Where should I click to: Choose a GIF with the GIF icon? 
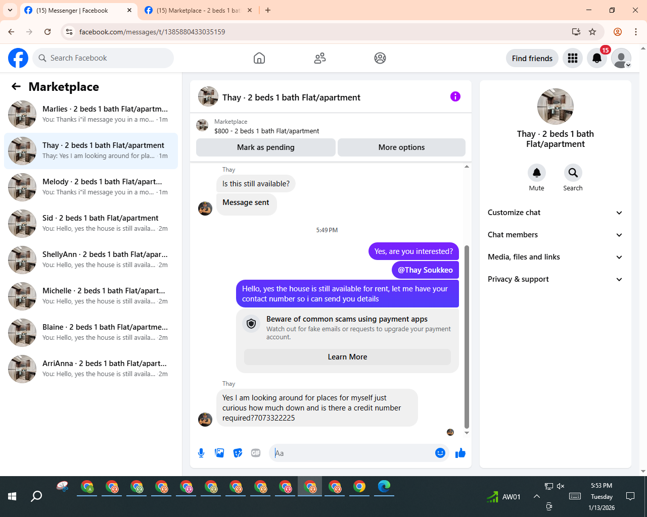[x=256, y=453]
